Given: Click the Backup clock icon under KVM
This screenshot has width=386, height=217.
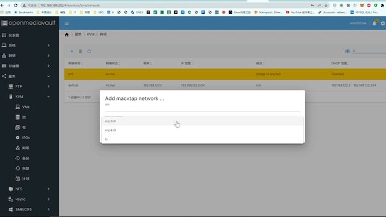Looking at the screenshot, I should tap(17, 158).
